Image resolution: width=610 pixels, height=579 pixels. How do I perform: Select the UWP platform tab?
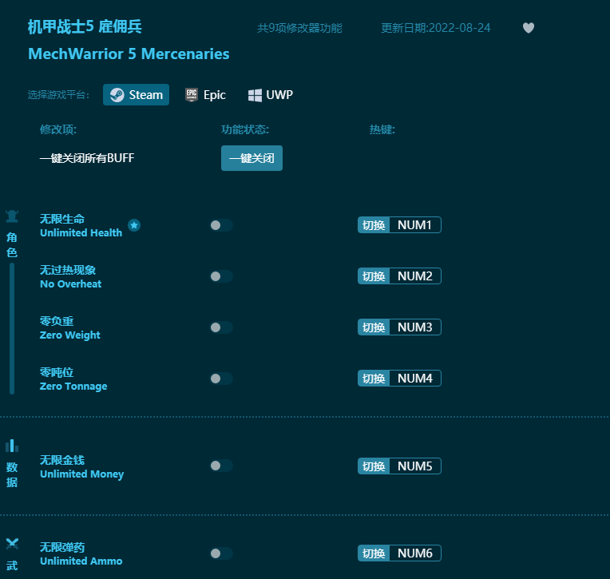click(x=271, y=94)
